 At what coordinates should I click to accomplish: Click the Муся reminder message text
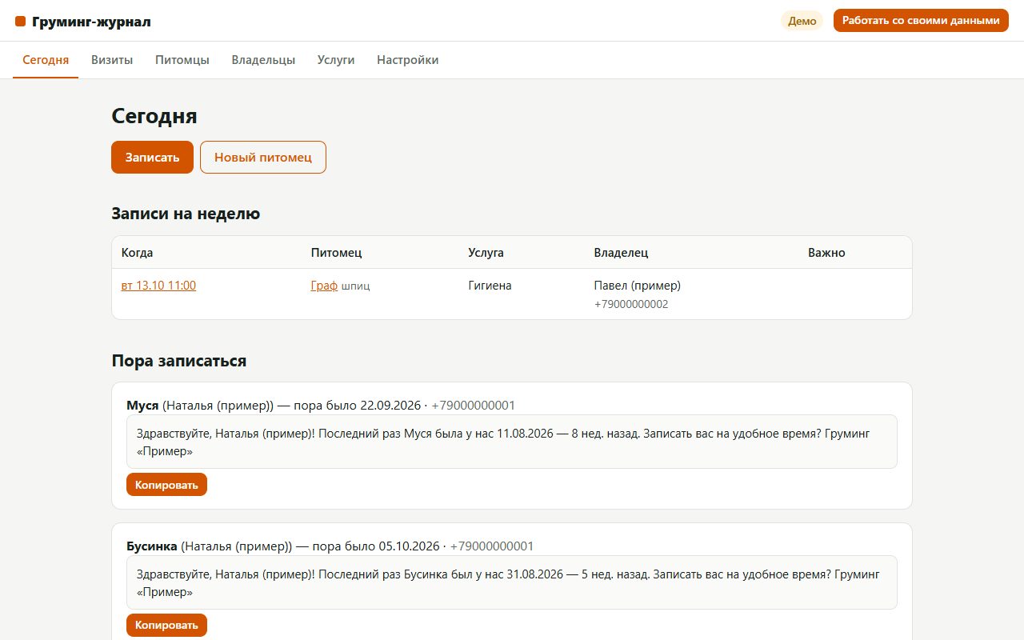pyautogui.click(x=512, y=442)
